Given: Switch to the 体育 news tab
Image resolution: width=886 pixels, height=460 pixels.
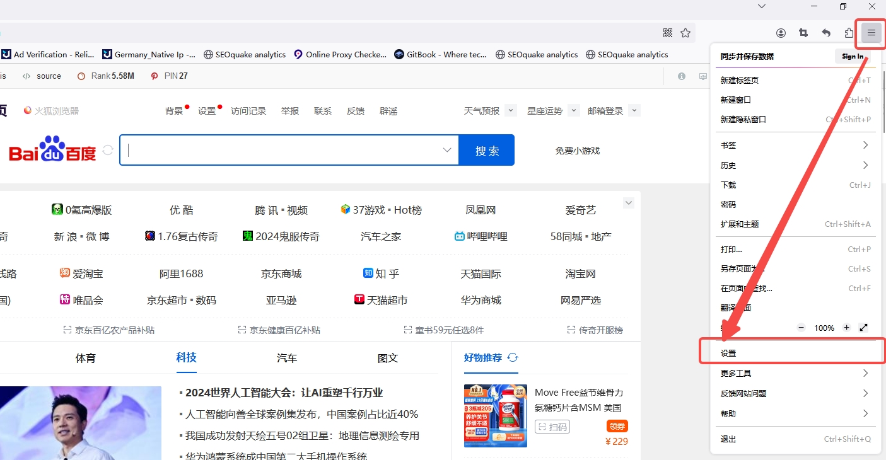Looking at the screenshot, I should pyautogui.click(x=86, y=358).
